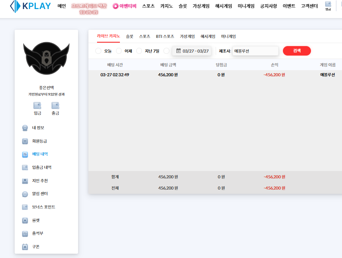The width and height of the screenshot is (342, 258).
Task: Click the 출금 withdrawal wallet icon in sidebar
Action: [55, 106]
